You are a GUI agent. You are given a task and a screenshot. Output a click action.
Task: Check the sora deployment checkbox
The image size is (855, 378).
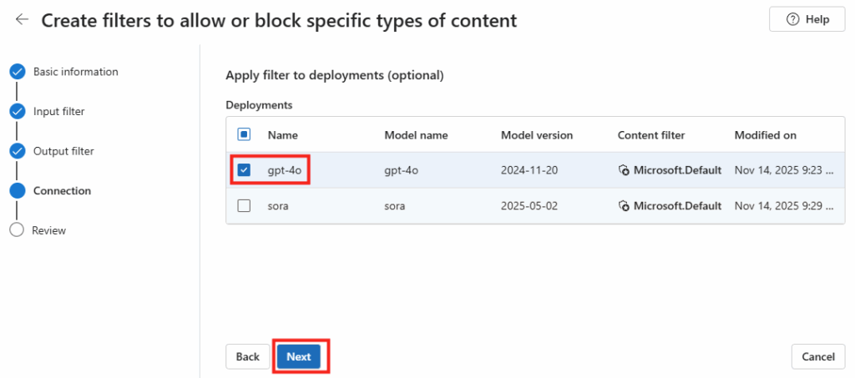244,206
